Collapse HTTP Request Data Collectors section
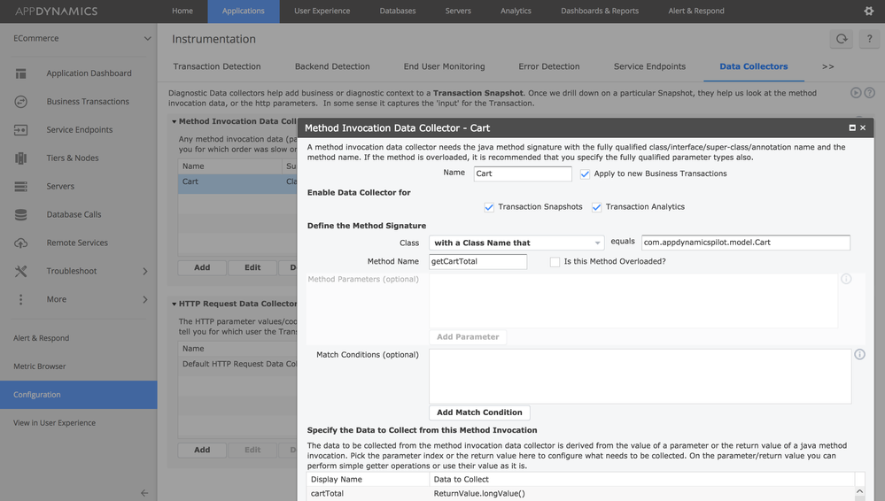This screenshot has height=501, width=885. point(175,304)
